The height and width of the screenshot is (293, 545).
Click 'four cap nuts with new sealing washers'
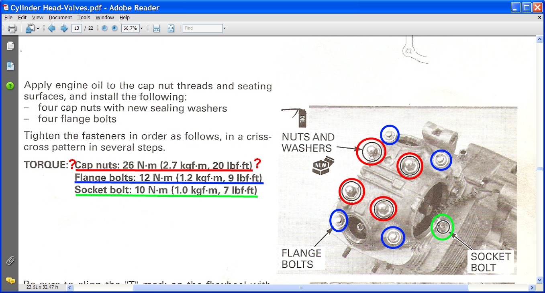click(132, 108)
